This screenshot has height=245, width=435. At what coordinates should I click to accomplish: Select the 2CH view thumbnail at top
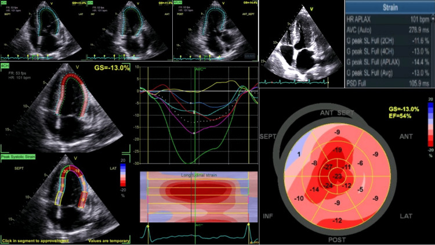pyautogui.click(x=129, y=30)
